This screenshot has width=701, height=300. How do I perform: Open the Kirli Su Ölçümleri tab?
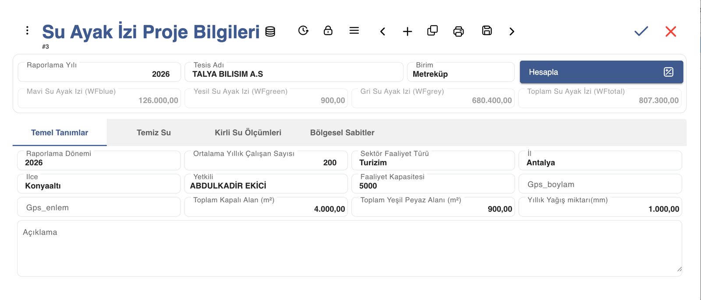click(248, 133)
